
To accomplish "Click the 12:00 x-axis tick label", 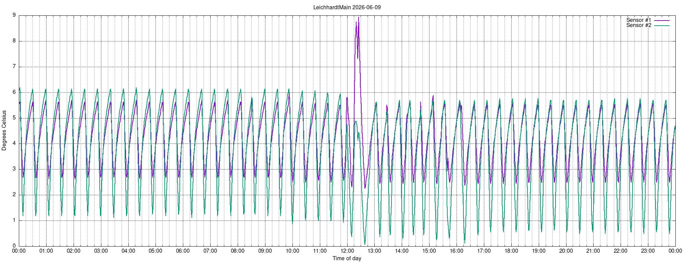I will tap(347, 251).
